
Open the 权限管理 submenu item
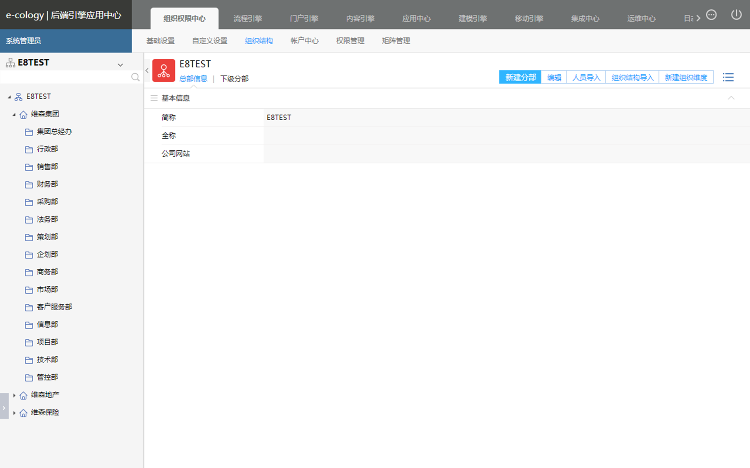click(x=350, y=41)
